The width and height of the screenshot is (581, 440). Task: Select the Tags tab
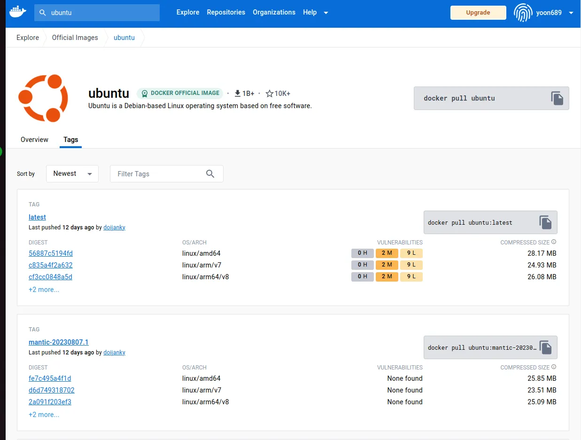71,140
